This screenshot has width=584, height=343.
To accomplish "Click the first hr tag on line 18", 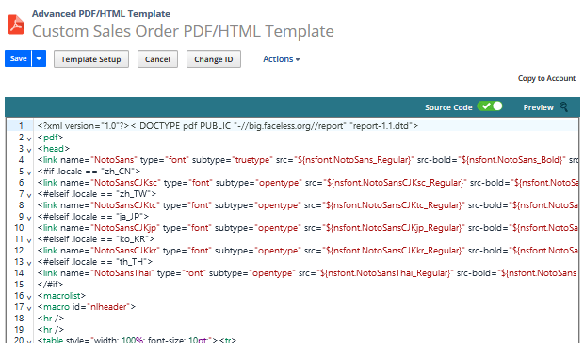I will coord(51,318).
